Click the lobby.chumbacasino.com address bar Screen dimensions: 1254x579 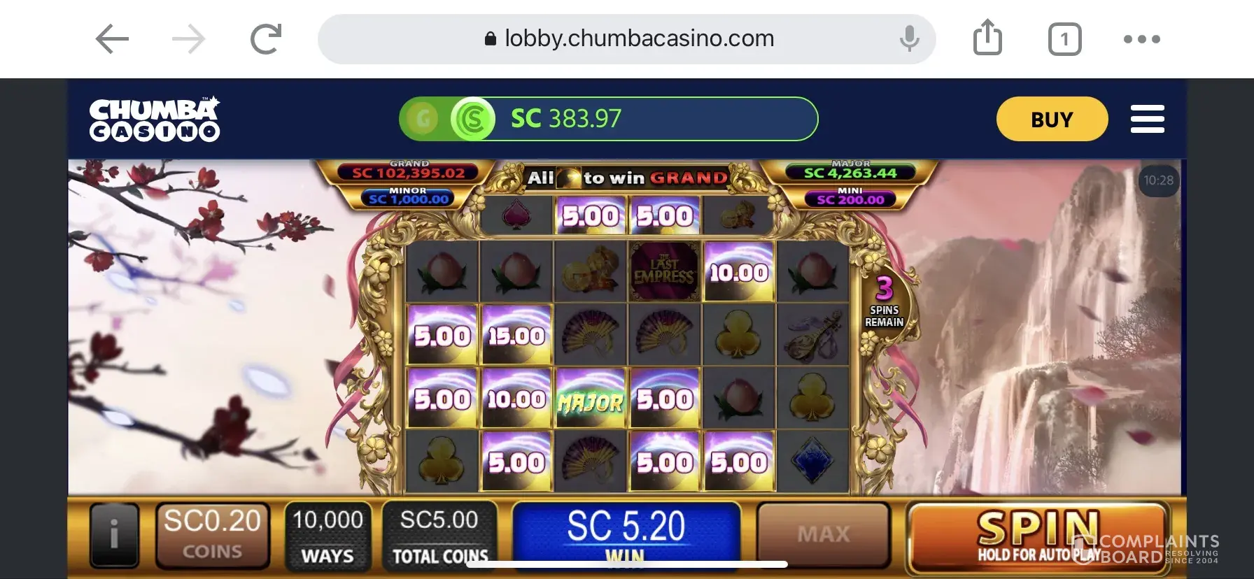pos(626,39)
